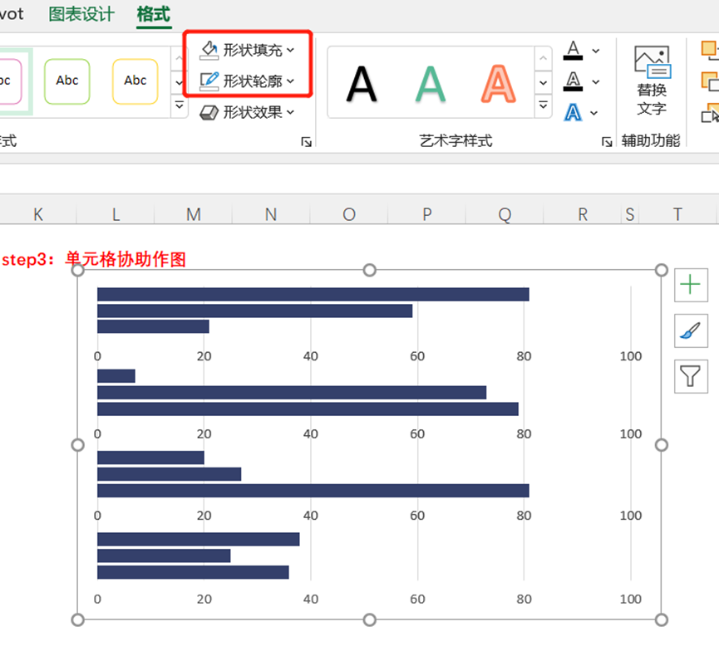Open the chart filters funnel button
This screenshot has width=719, height=651.
coord(691,376)
